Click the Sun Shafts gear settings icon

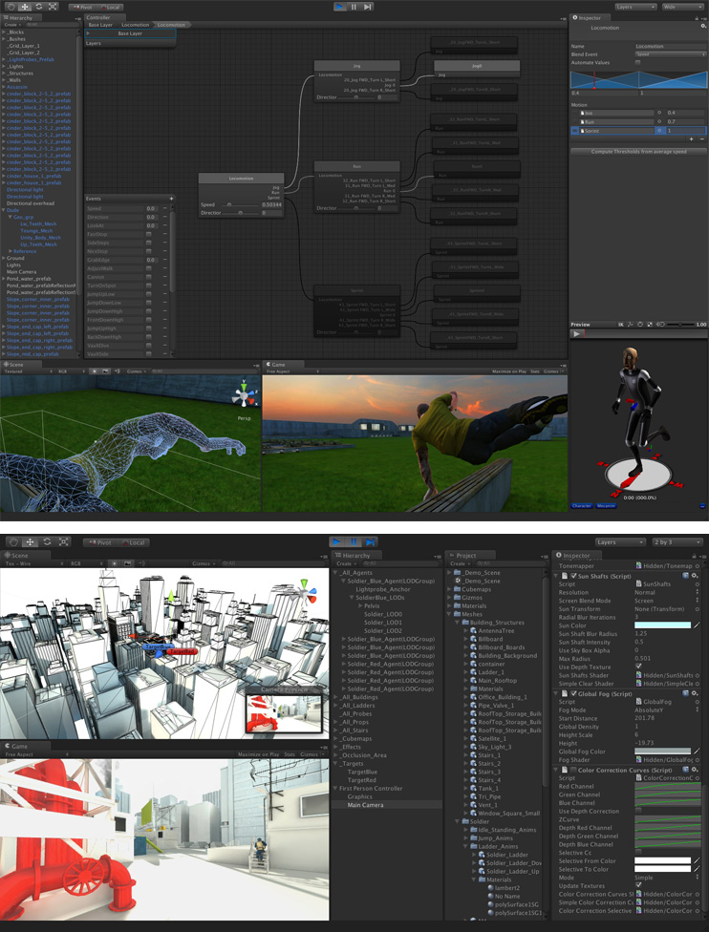[x=696, y=575]
